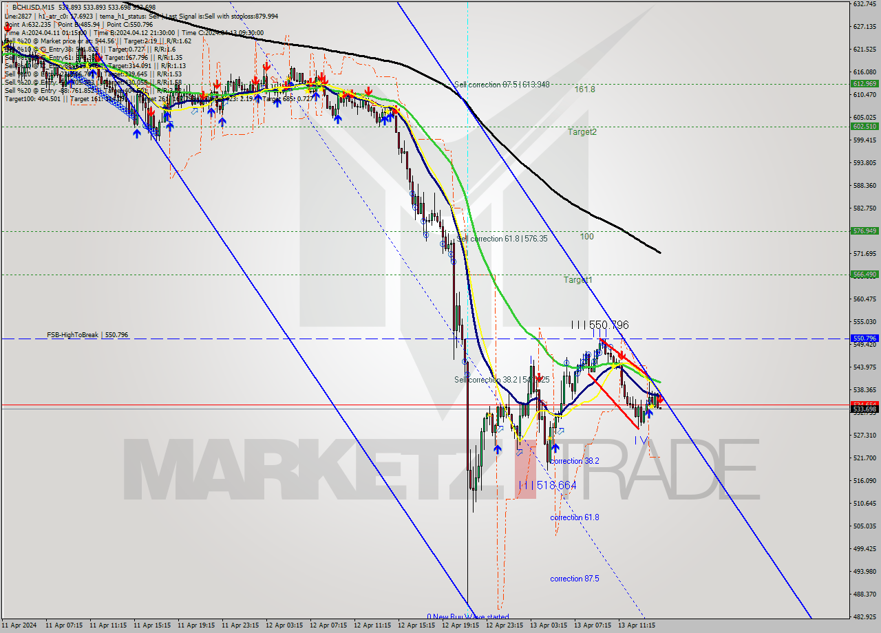881x633 pixels.
Task: Click the 'Sell correction 61.8 | 576.35' label
Action: (502, 239)
